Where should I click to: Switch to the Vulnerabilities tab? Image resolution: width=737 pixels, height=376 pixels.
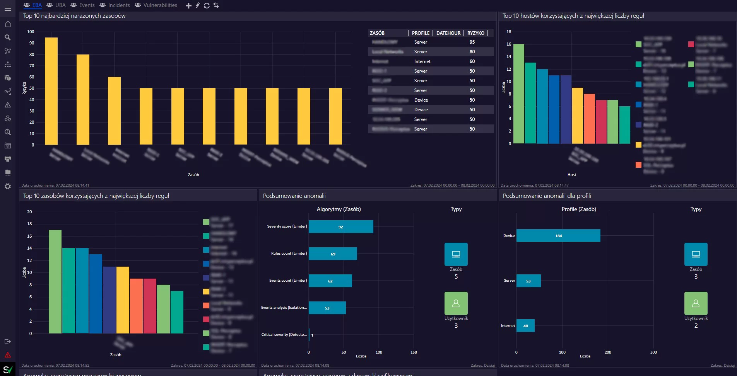(x=156, y=5)
